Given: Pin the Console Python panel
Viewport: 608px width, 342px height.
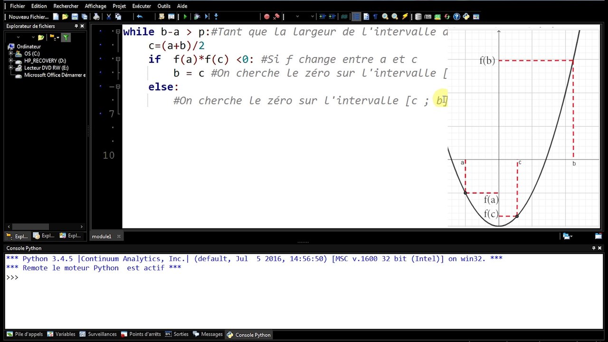Looking at the screenshot, I should (594, 248).
